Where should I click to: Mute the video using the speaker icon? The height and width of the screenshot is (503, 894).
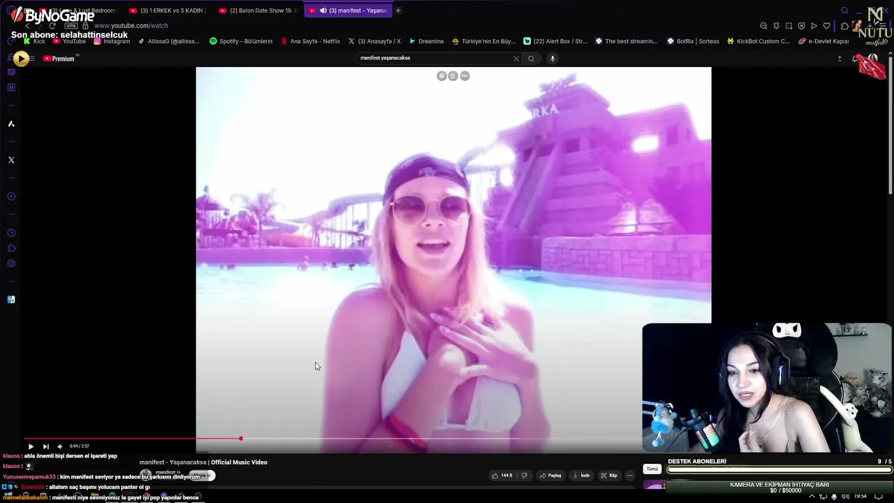(x=60, y=446)
